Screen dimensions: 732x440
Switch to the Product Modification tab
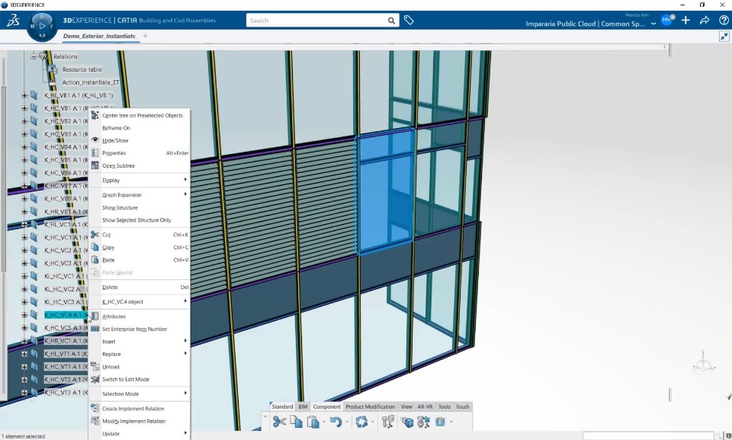point(371,406)
